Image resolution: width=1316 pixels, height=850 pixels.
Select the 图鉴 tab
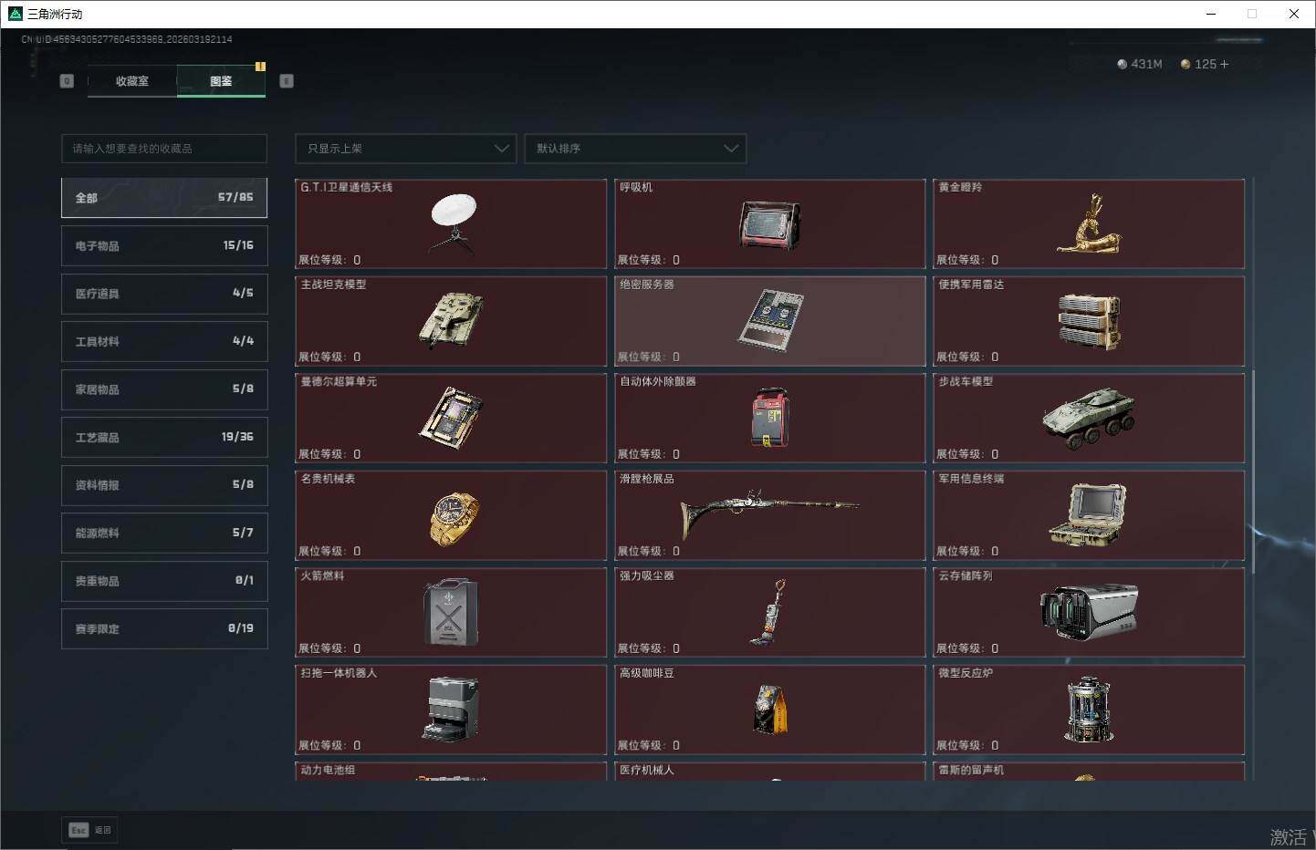(x=221, y=81)
